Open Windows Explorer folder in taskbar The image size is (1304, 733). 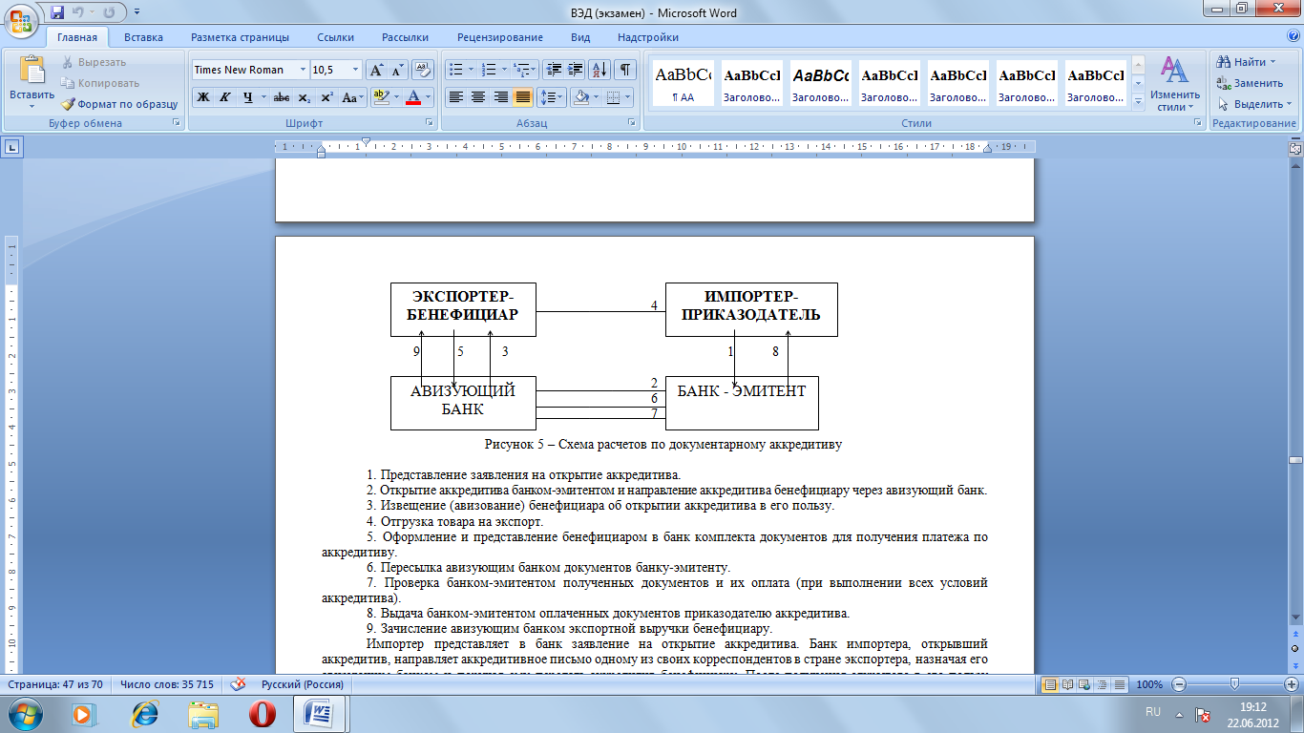pos(203,714)
